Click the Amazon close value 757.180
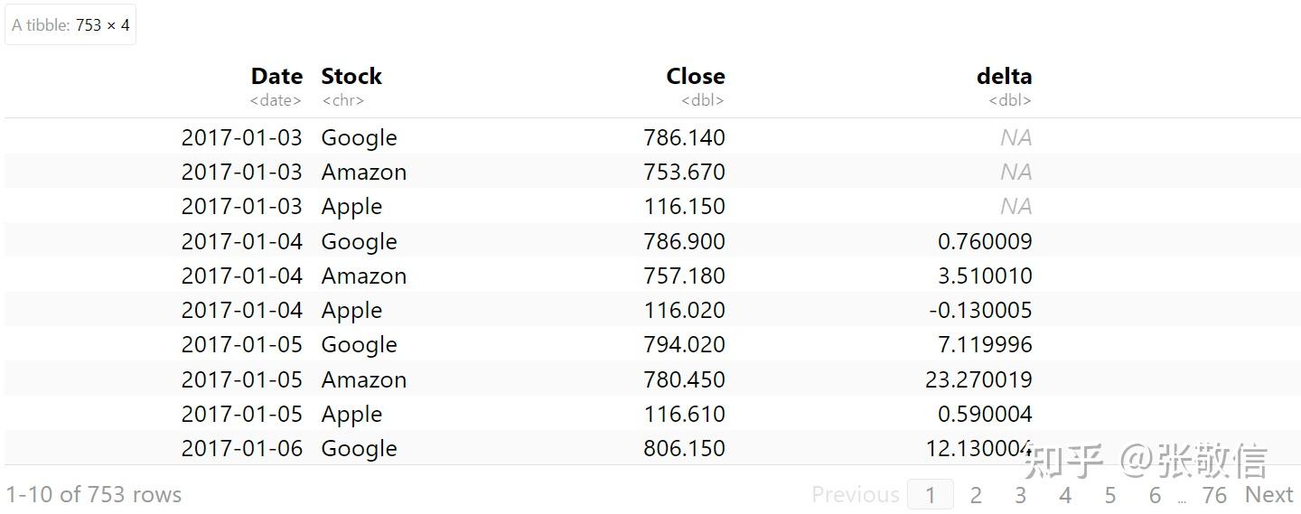 (684, 276)
